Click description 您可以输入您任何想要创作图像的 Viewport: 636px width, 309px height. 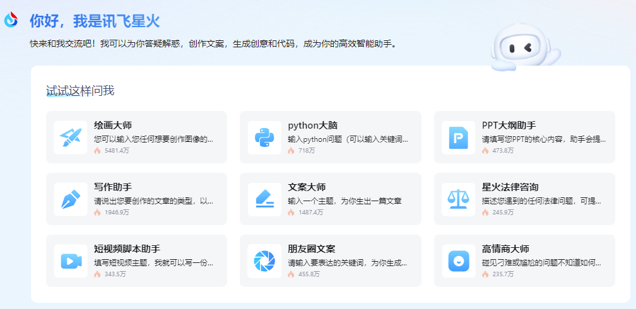[154, 139]
